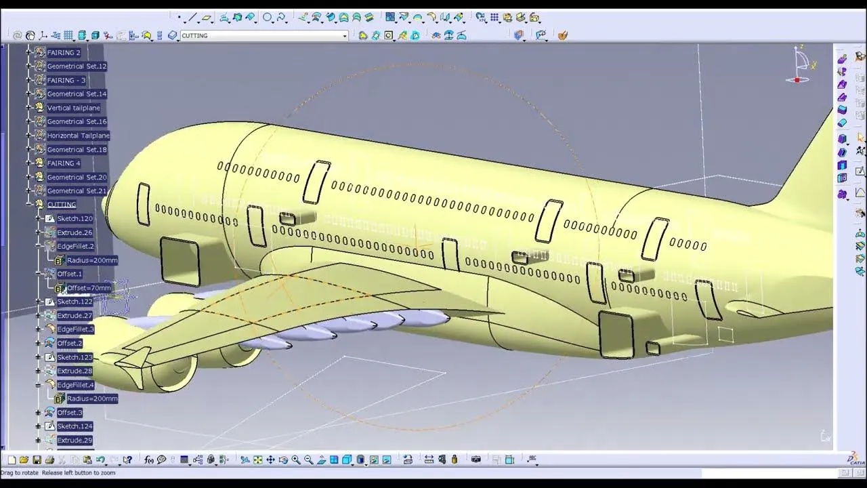This screenshot has width=867, height=488.
Task: Open the CUTTING combo box dropdown arrow
Action: tap(344, 36)
